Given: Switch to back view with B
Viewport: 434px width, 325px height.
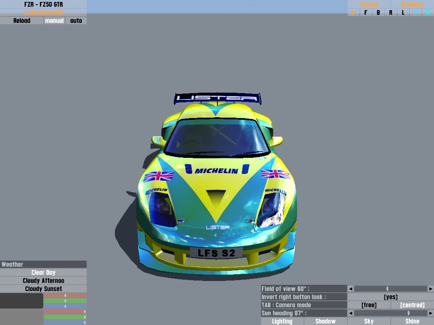Looking at the screenshot, I should (x=378, y=12).
